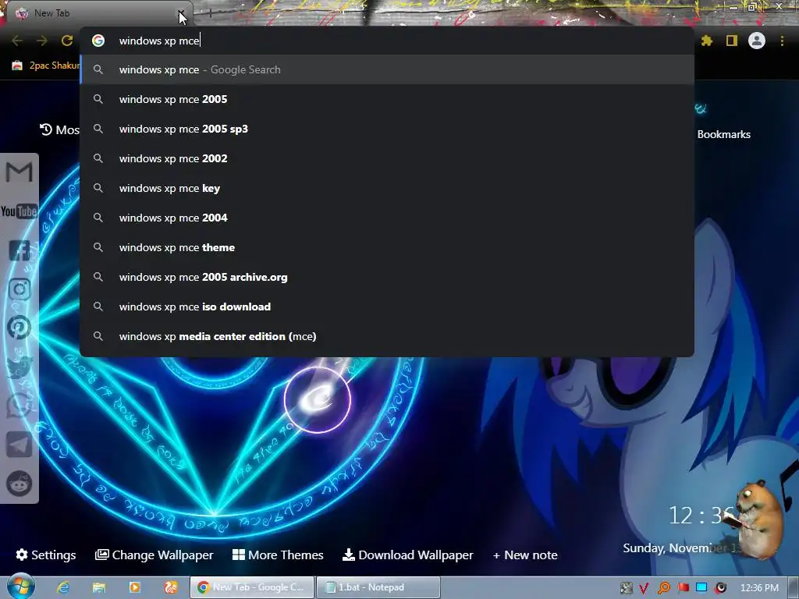
Task: Open WhatsApp from the sidebar
Action: tap(20, 406)
